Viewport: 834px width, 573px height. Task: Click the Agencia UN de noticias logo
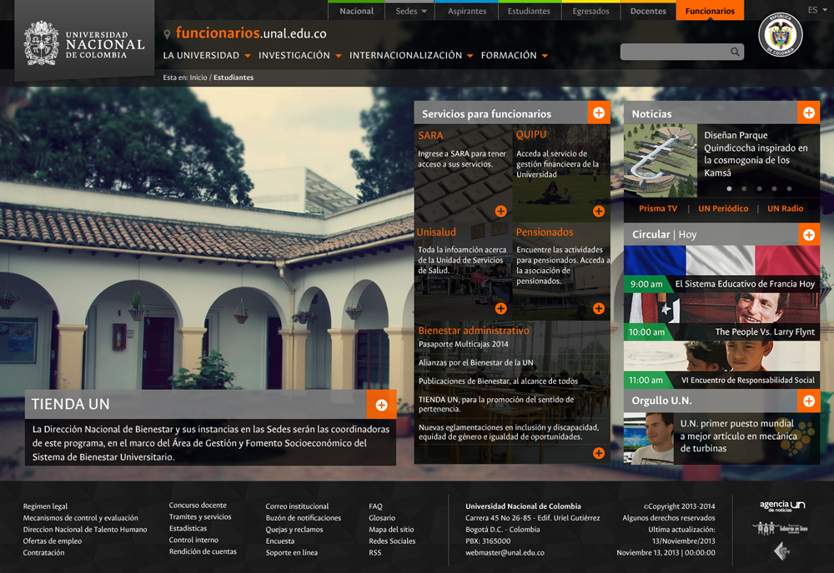(x=782, y=506)
